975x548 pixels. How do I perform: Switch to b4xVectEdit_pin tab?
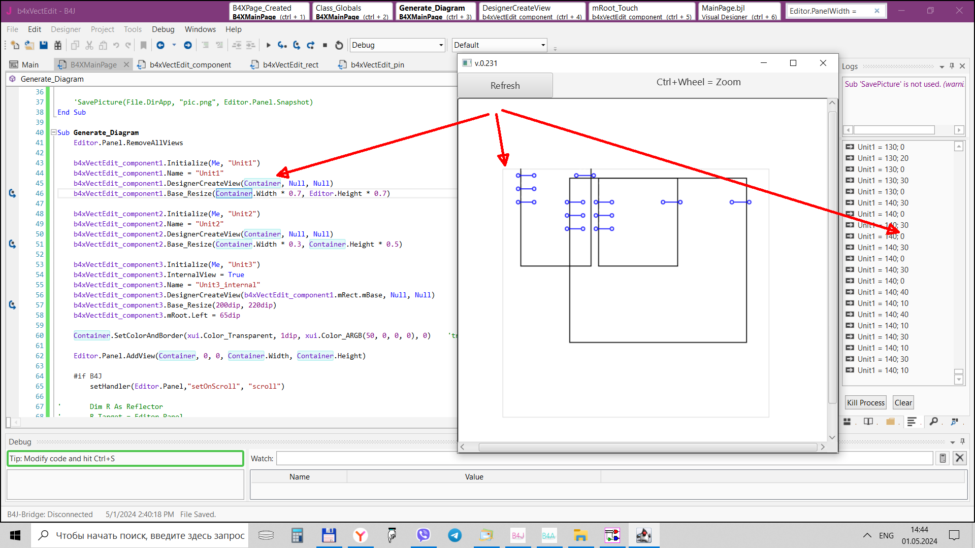point(372,65)
